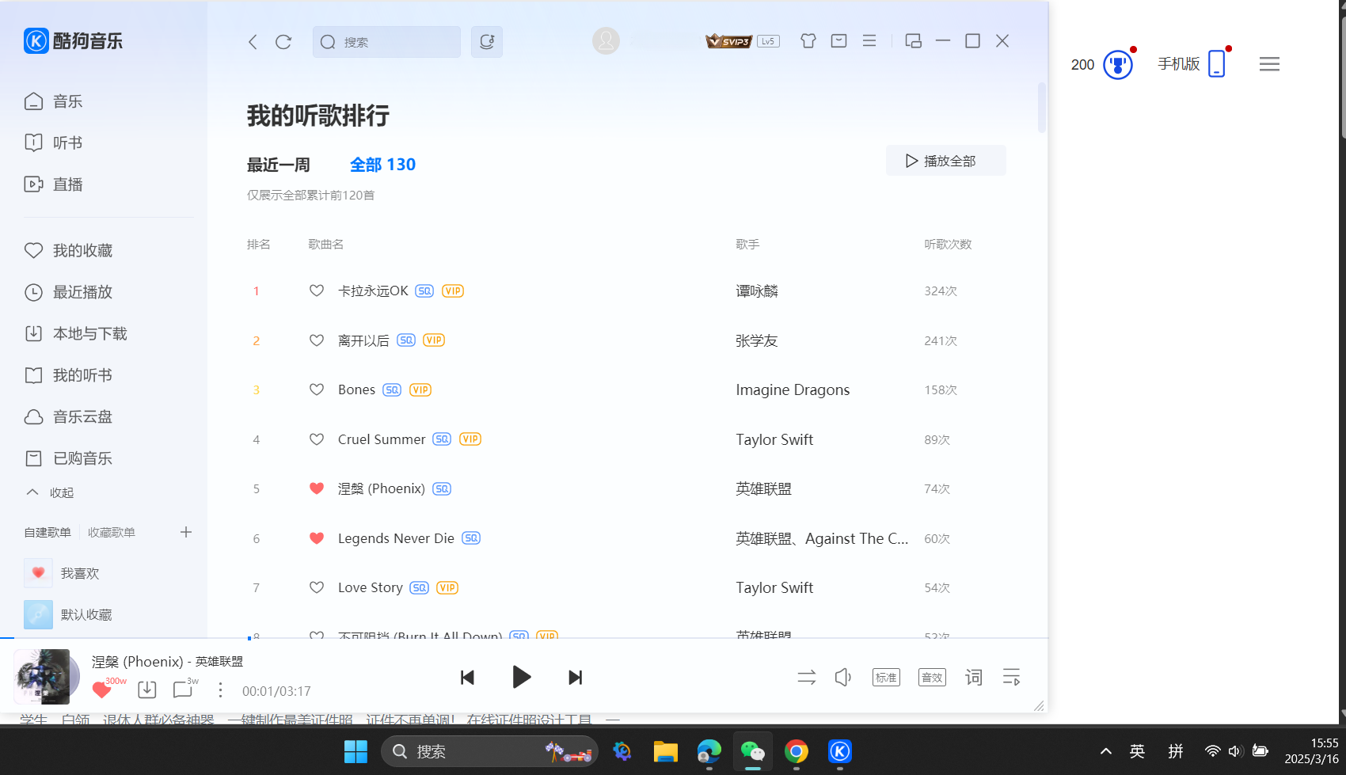Favorite Cruel Summer by clicking its heart
This screenshot has height=775, width=1346.
pyautogui.click(x=317, y=439)
